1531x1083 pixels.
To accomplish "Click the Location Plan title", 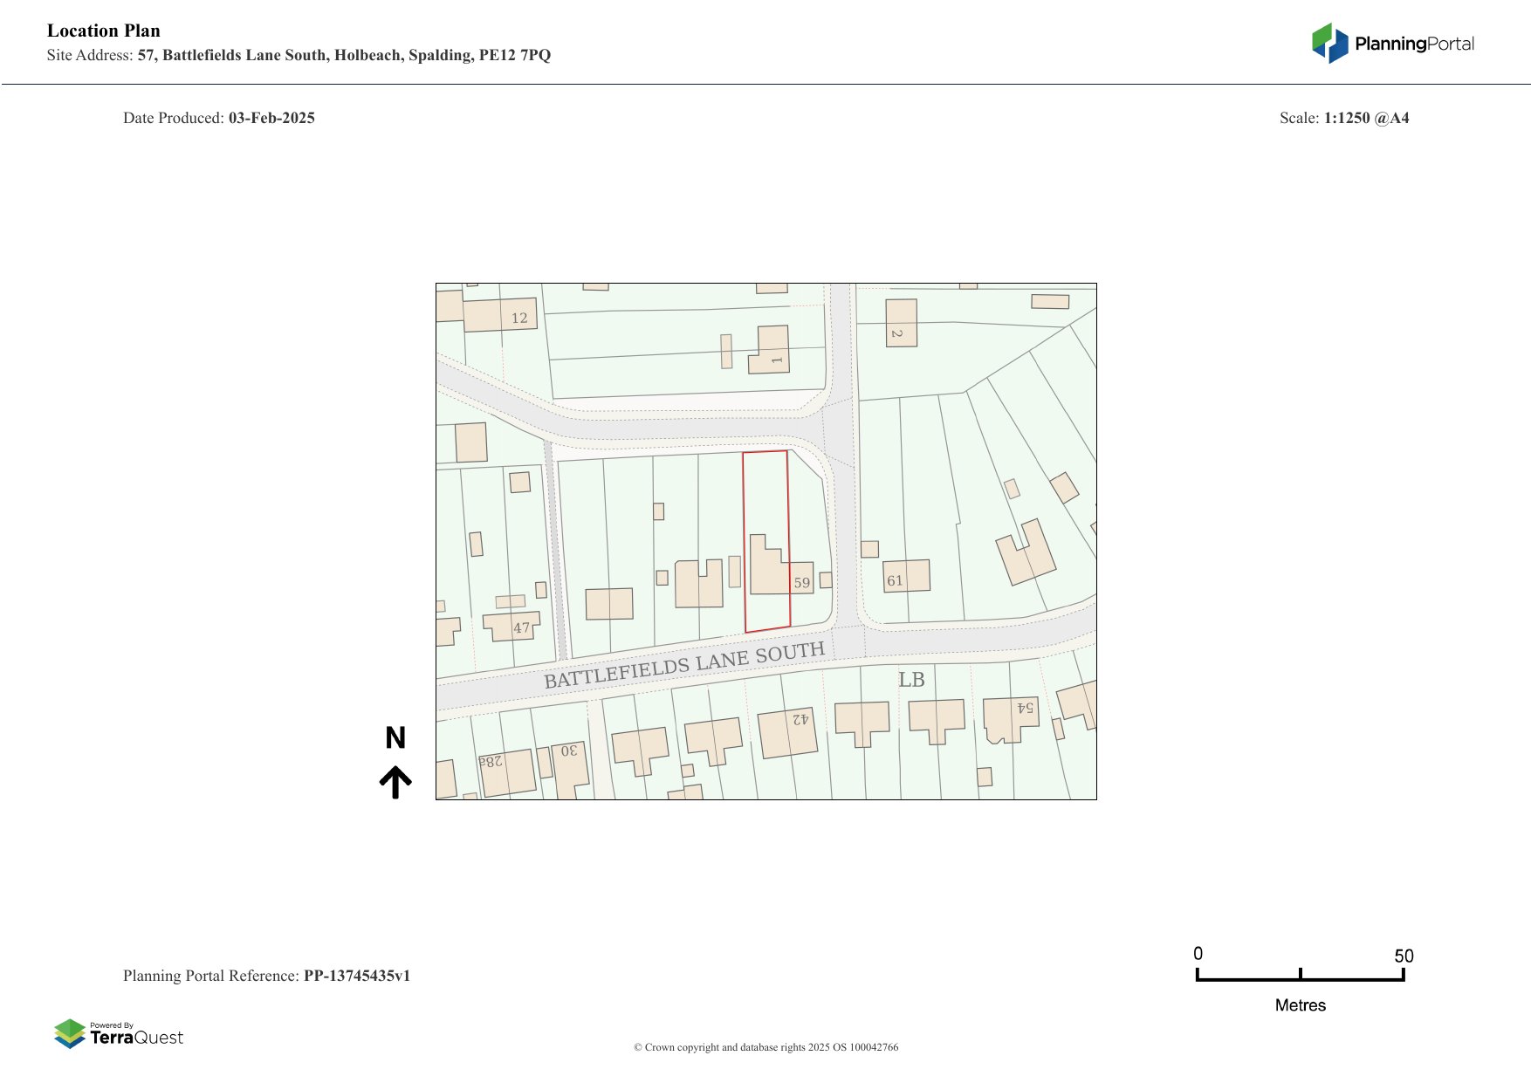I will point(104,31).
